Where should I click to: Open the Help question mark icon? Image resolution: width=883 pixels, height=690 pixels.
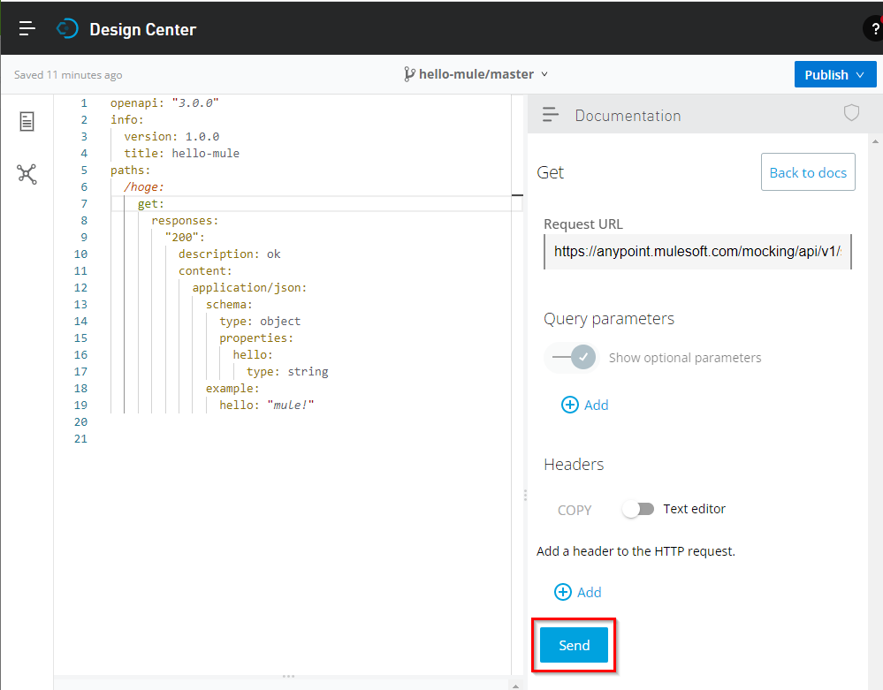tap(874, 27)
